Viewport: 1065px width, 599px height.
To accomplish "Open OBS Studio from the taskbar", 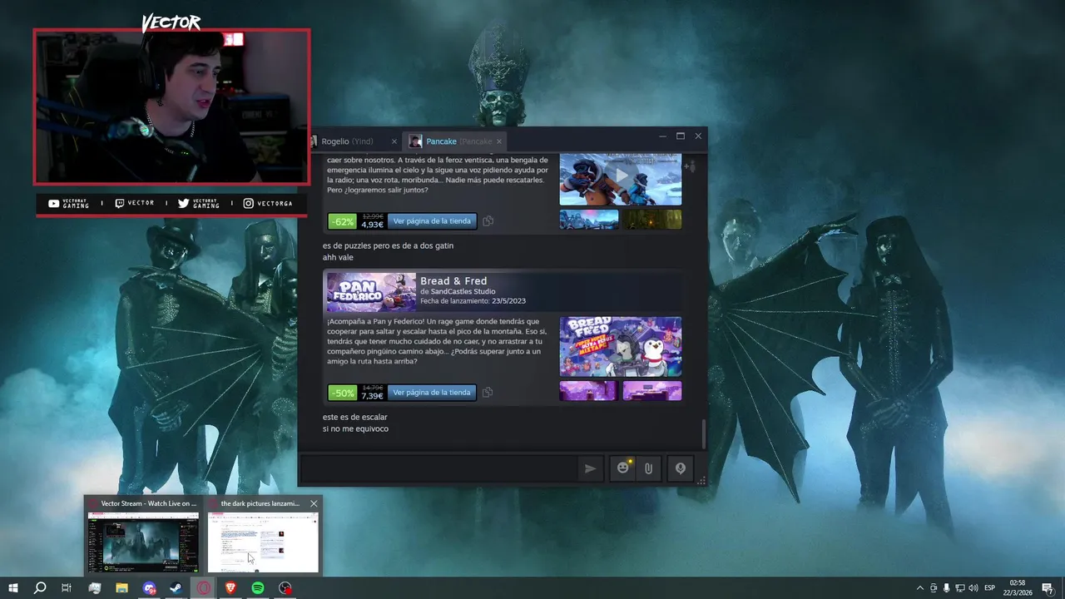I will coord(285,588).
